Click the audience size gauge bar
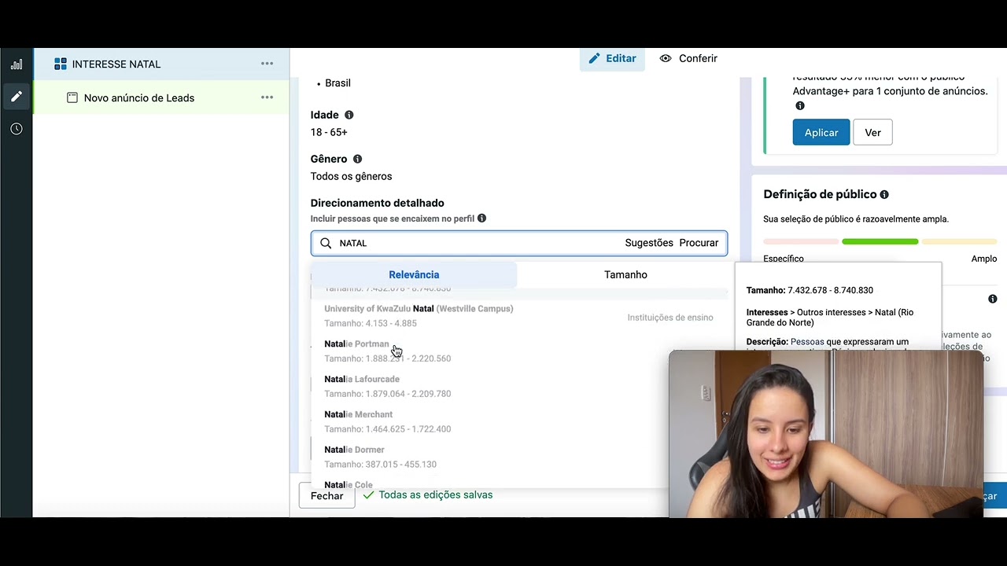1007x566 pixels. pos(880,241)
